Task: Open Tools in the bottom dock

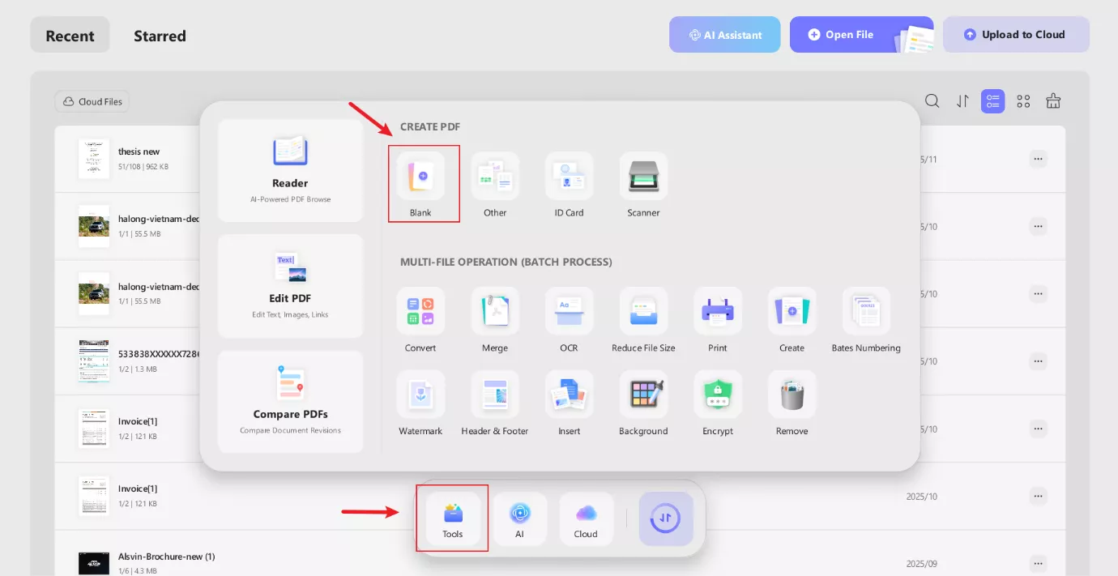Action: point(453,518)
